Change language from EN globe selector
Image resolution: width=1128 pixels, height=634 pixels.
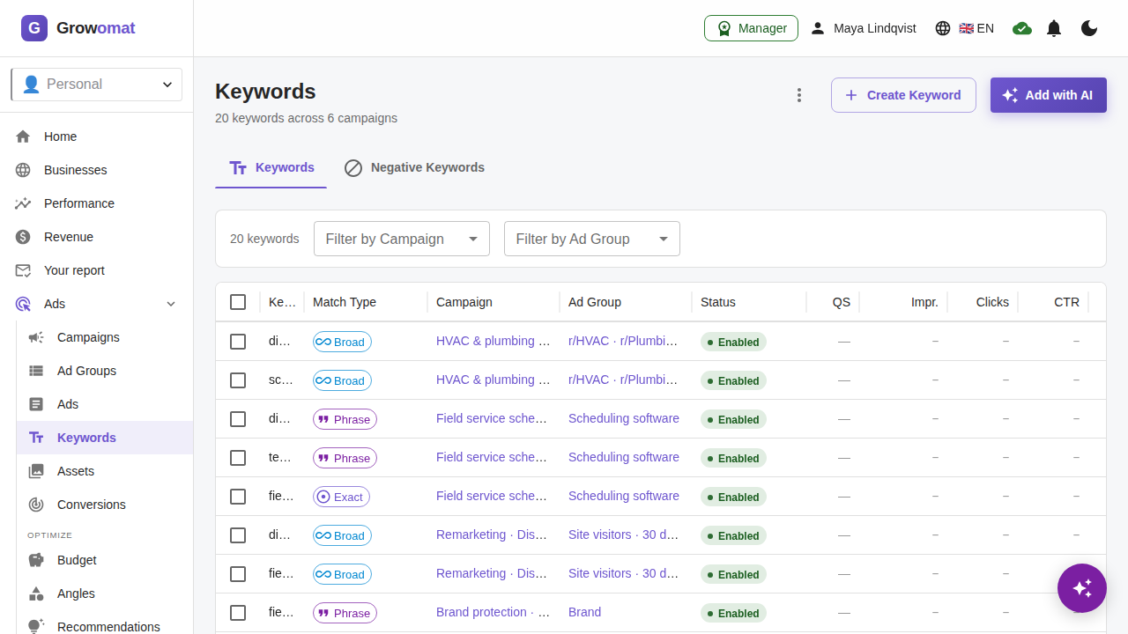(x=964, y=28)
